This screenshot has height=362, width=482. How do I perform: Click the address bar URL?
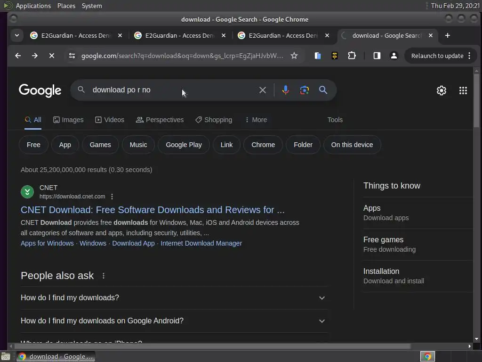182,56
